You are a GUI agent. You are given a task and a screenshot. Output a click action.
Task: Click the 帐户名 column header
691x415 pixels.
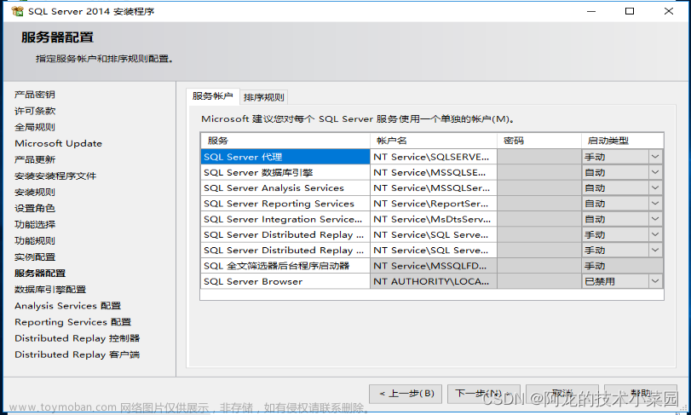pos(434,141)
